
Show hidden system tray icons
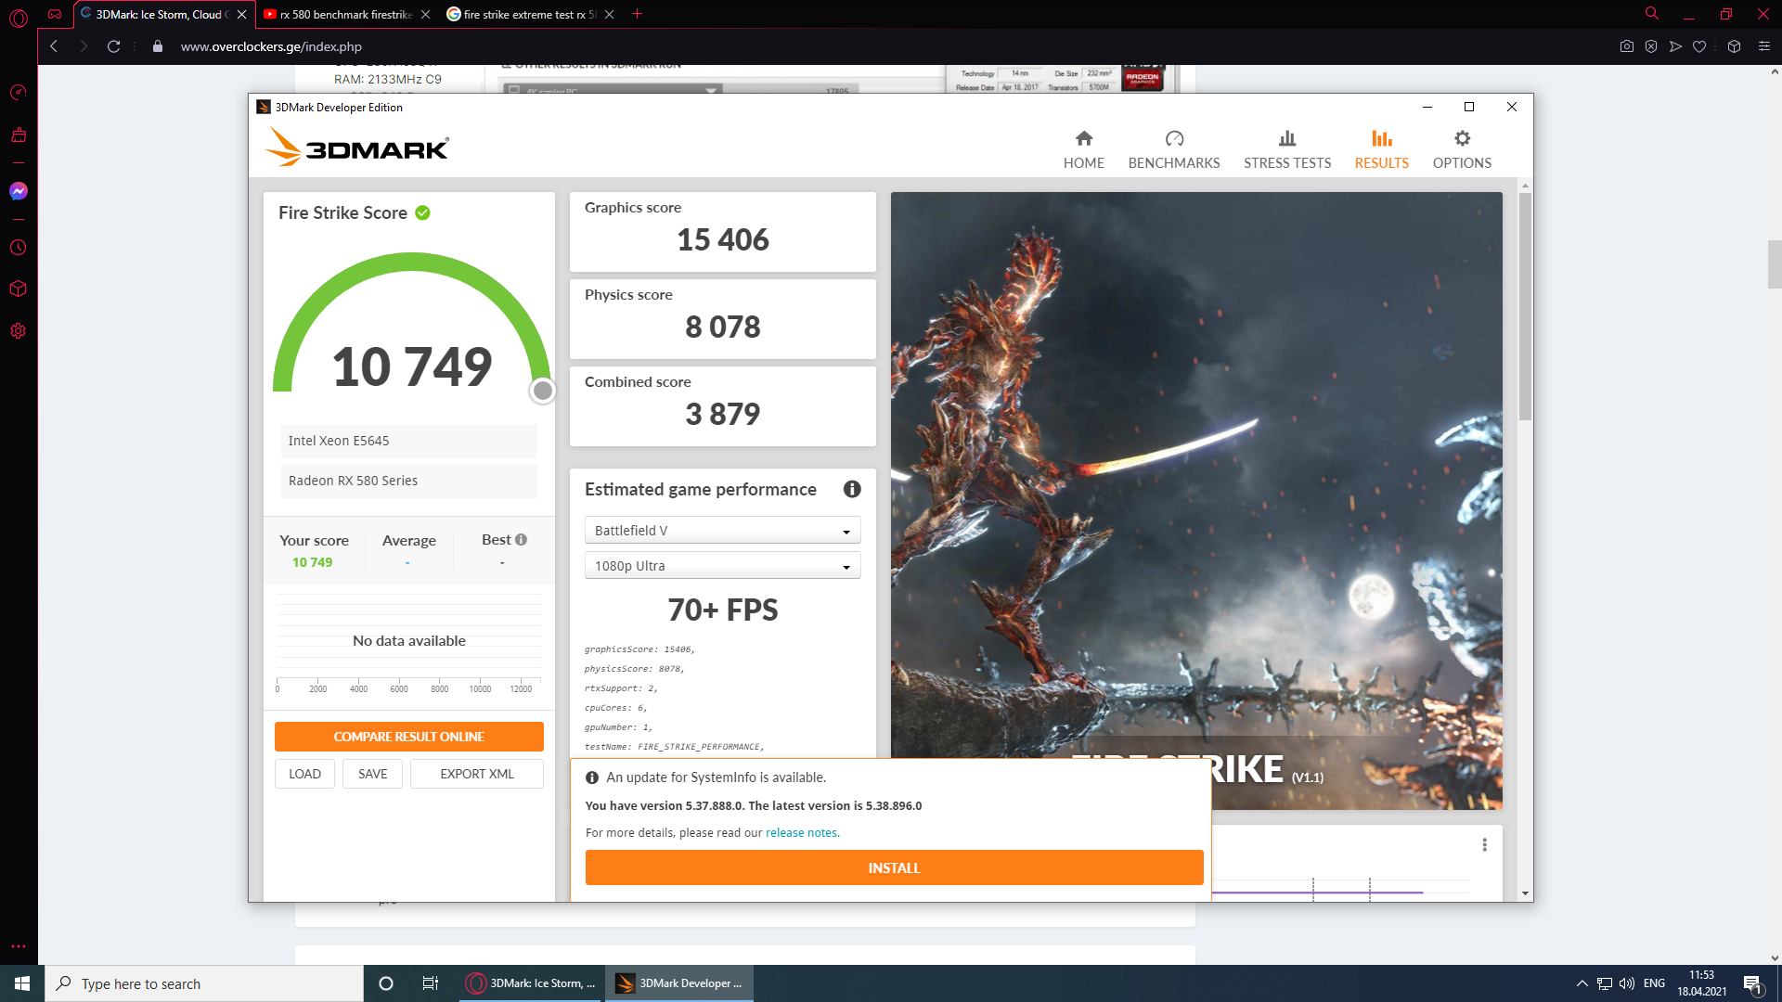pyautogui.click(x=1582, y=983)
